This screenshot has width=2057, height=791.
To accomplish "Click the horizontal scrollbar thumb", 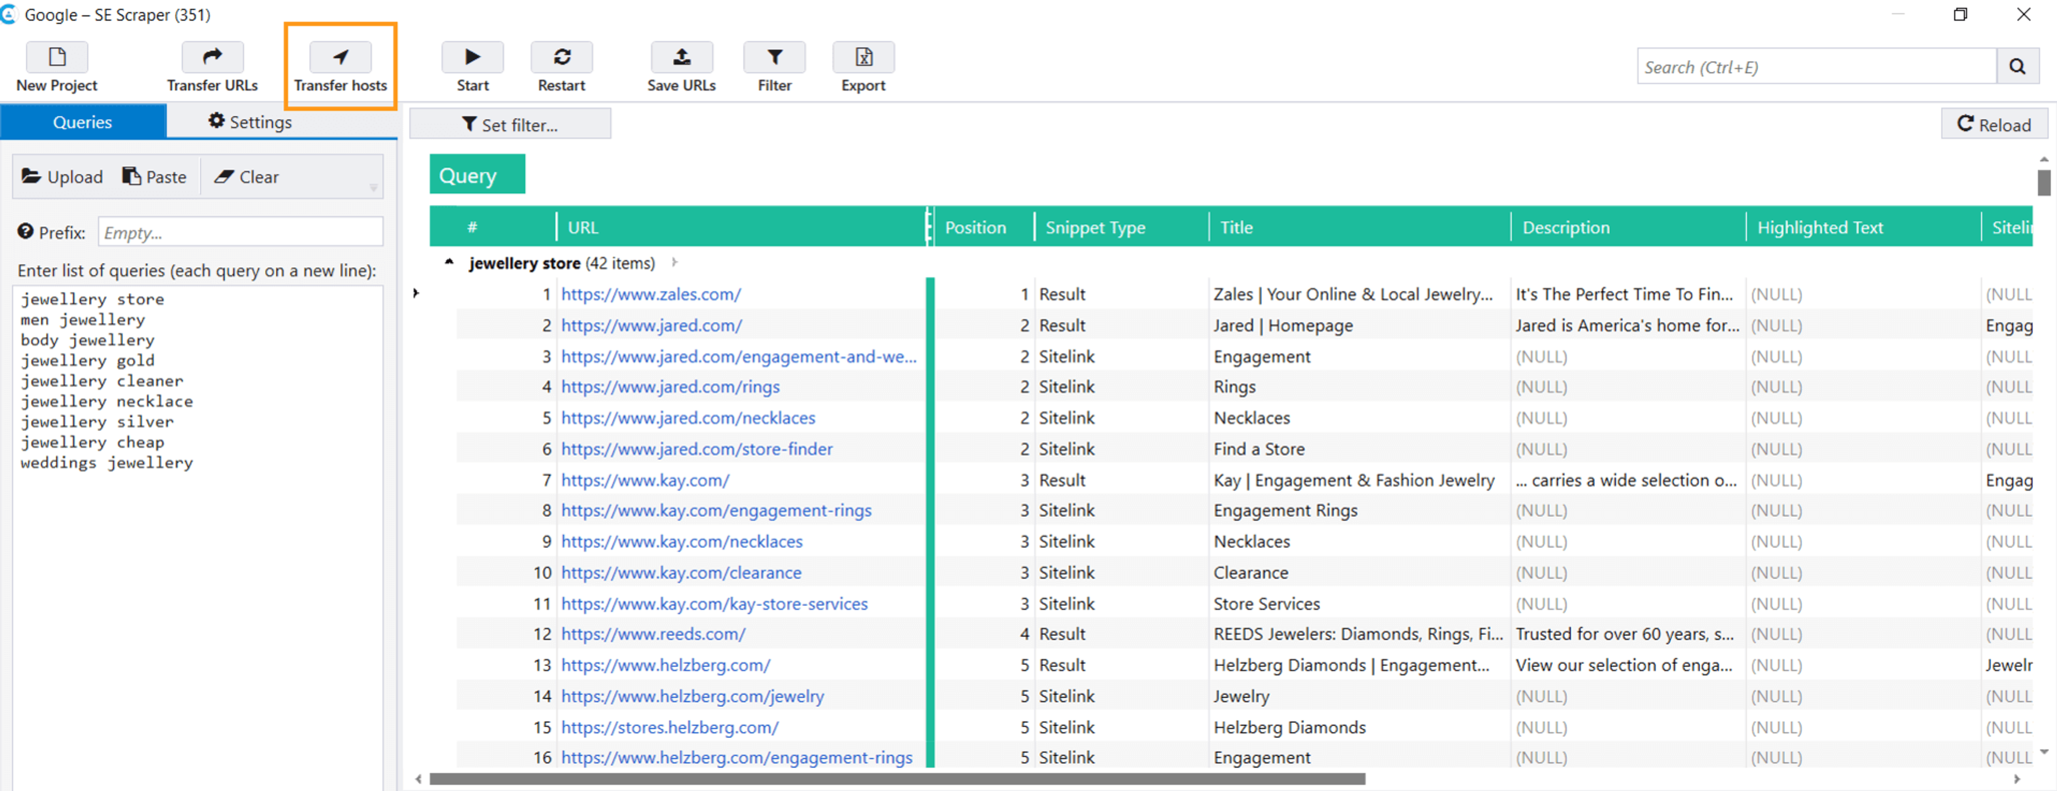I will (897, 778).
